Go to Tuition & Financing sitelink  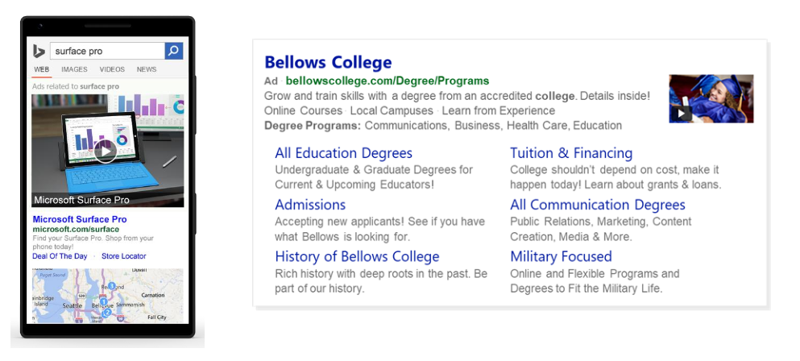(x=571, y=153)
